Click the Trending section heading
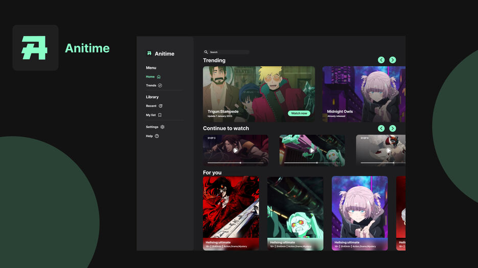478x268 pixels. (214, 60)
